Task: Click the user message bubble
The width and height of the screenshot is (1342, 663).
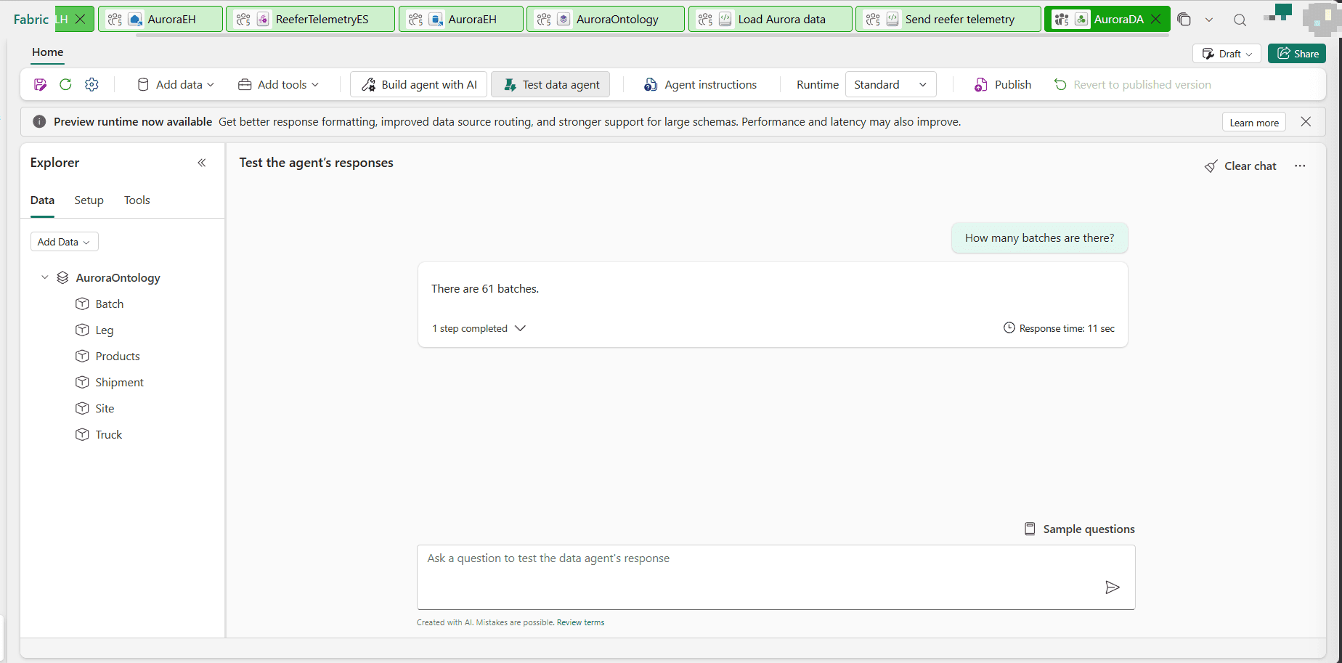Action: click(1039, 238)
